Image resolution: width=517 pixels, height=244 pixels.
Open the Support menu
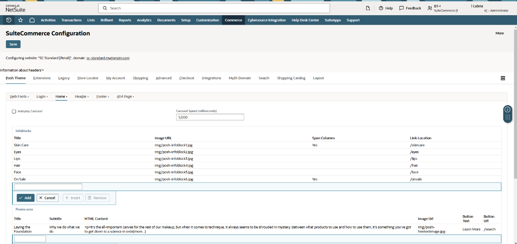coord(353,20)
